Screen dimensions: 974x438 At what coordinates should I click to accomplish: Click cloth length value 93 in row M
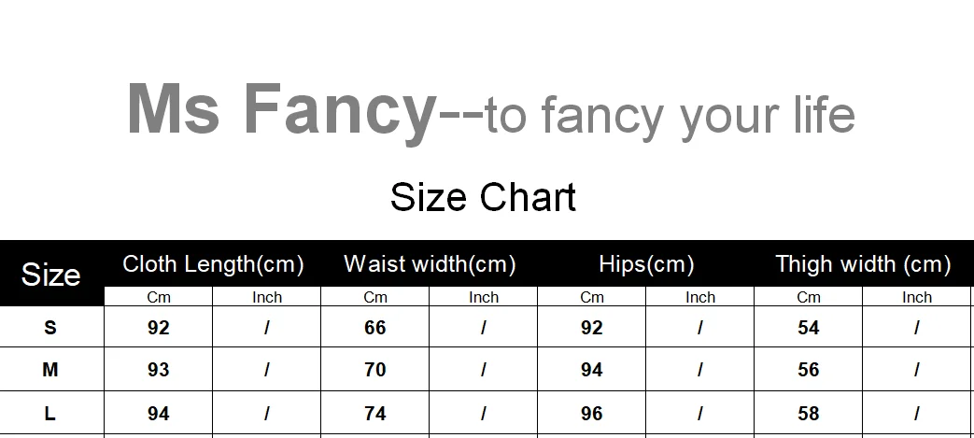tap(159, 370)
